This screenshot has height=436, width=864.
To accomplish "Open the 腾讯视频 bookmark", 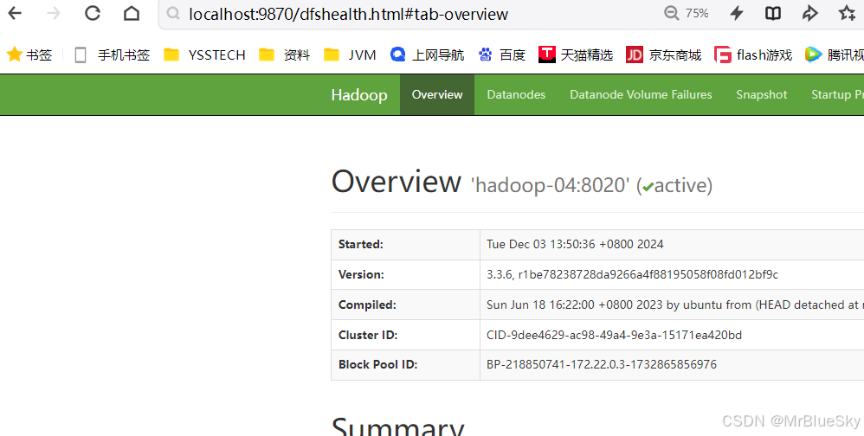I will [x=835, y=54].
